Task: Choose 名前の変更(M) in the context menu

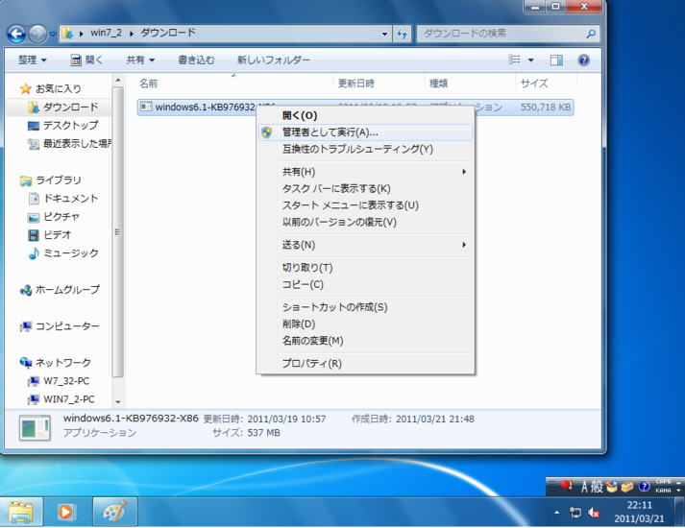Action: pyautogui.click(x=365, y=341)
